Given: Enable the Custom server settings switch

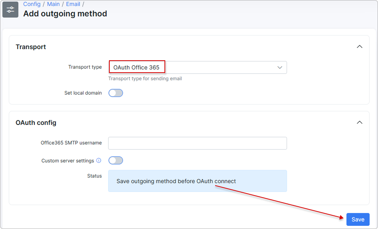Looking at the screenshot, I should [x=116, y=160].
